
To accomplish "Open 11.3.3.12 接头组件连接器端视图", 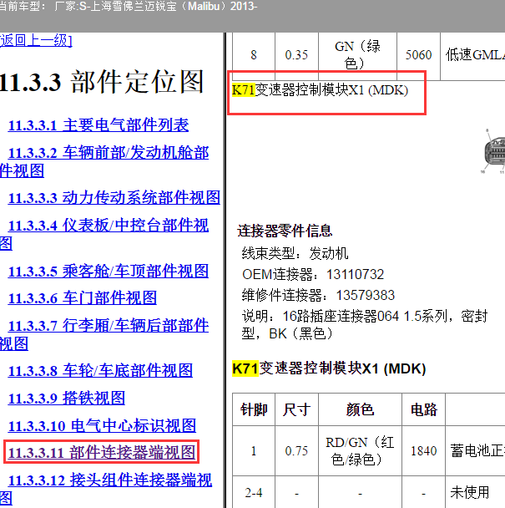I will (x=106, y=489).
